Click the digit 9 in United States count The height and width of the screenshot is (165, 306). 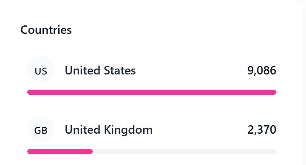[x=250, y=70]
